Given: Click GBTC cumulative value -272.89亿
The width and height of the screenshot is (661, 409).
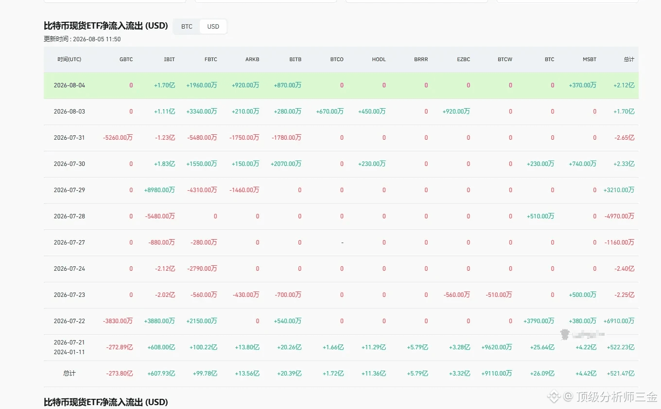Looking at the screenshot, I should (x=120, y=347).
